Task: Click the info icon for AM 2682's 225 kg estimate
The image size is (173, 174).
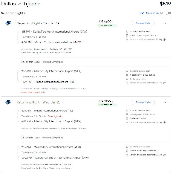Action: (165, 155)
